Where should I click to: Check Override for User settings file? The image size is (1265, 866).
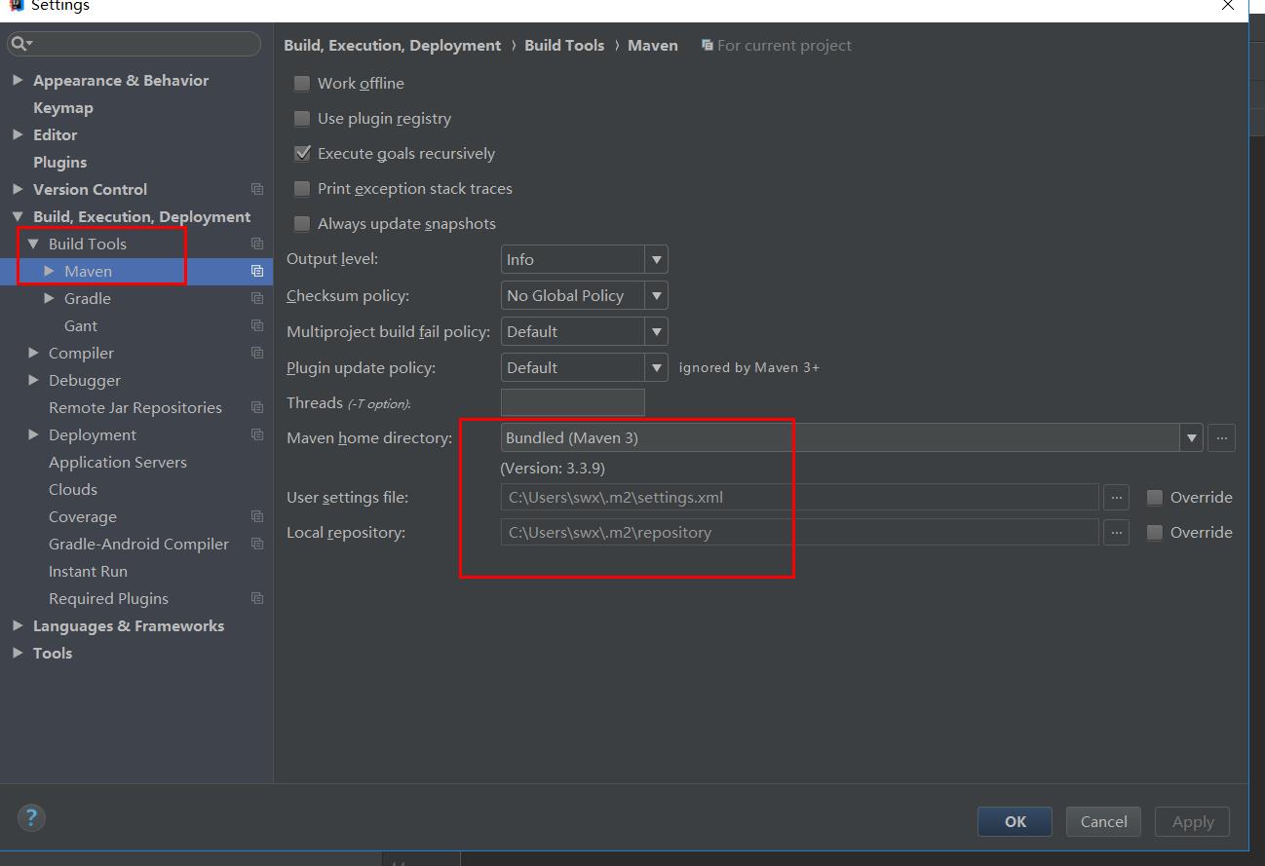point(1155,498)
